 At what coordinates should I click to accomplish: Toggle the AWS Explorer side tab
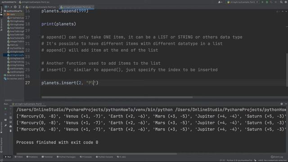click(1, 145)
